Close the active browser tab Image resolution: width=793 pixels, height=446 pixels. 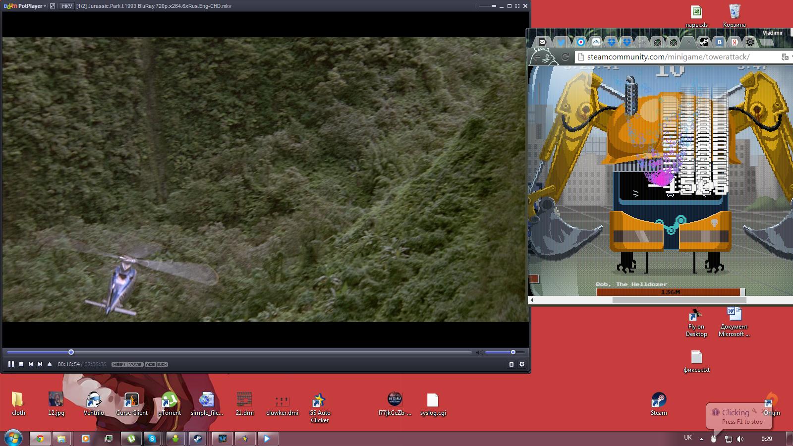coord(688,42)
